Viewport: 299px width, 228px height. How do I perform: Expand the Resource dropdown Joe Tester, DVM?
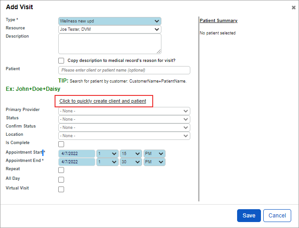pos(110,29)
